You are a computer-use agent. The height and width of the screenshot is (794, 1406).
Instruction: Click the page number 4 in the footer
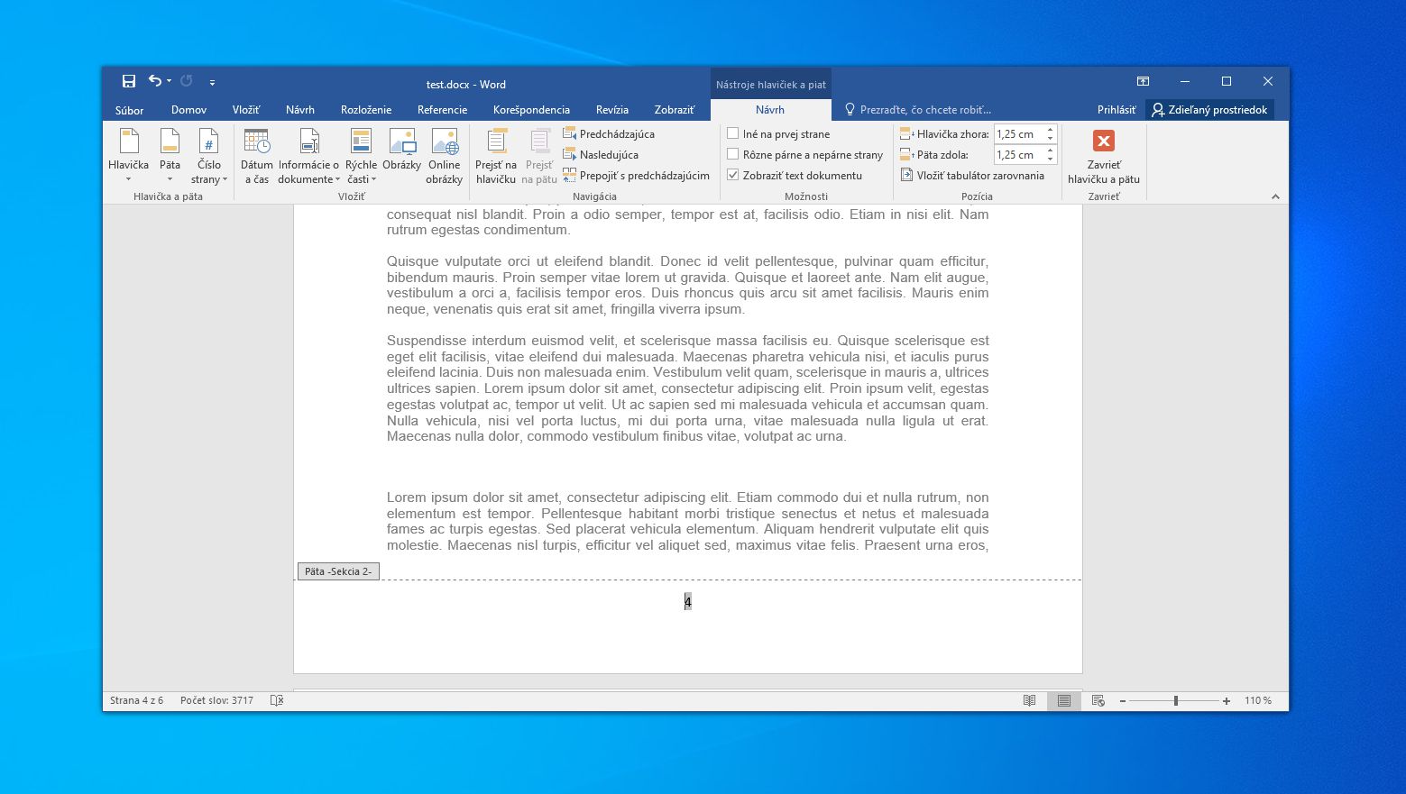(687, 602)
